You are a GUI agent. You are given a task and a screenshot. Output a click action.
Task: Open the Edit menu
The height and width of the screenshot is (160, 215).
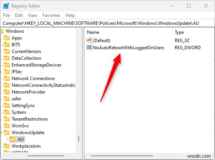[x=19, y=15]
